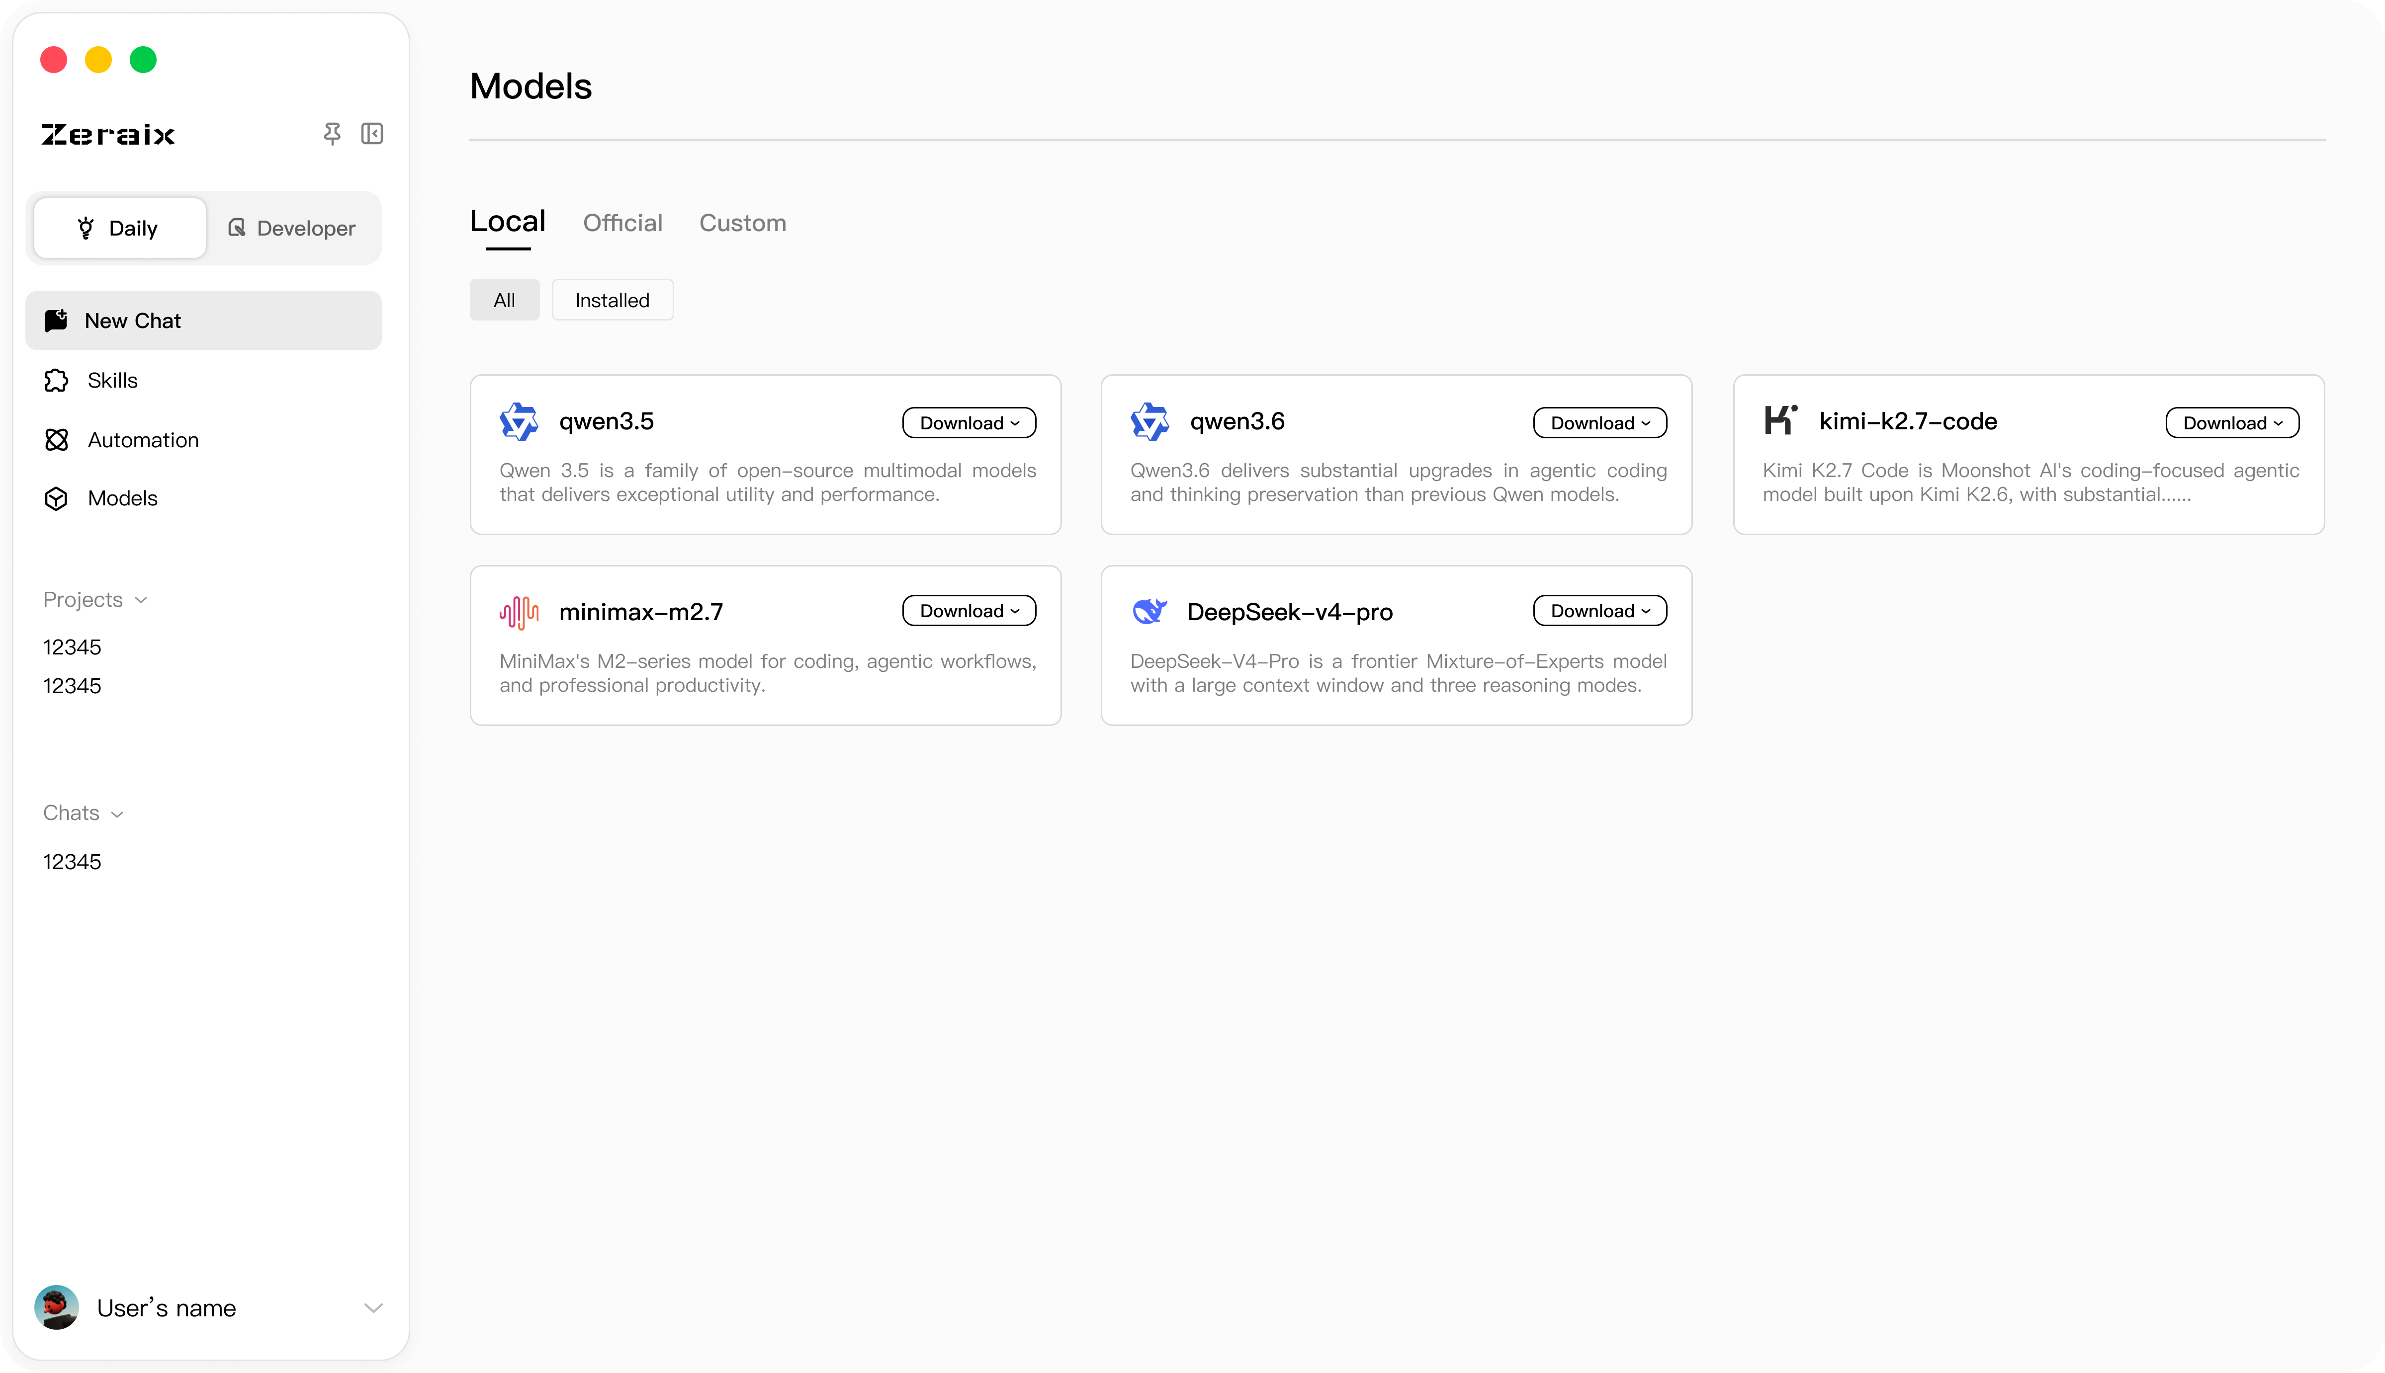2385x1373 pixels.
Task: Switch to Developer mode
Action: 292,228
